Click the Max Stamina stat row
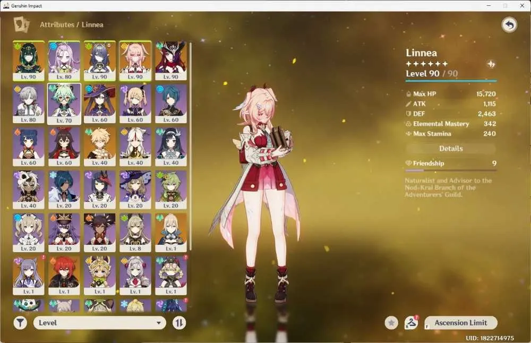Viewport: 531px width, 343px height. [451, 134]
